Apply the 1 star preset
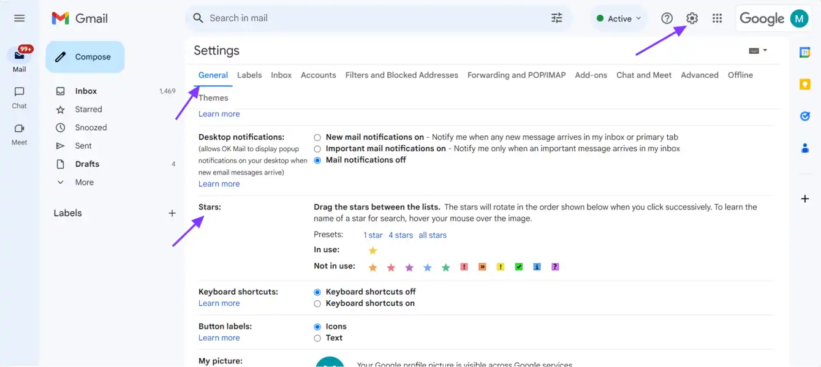Image resolution: width=821 pixels, height=367 pixels. coord(373,235)
